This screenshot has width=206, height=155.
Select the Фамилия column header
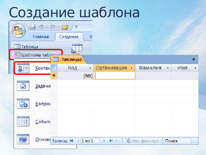click(x=153, y=68)
